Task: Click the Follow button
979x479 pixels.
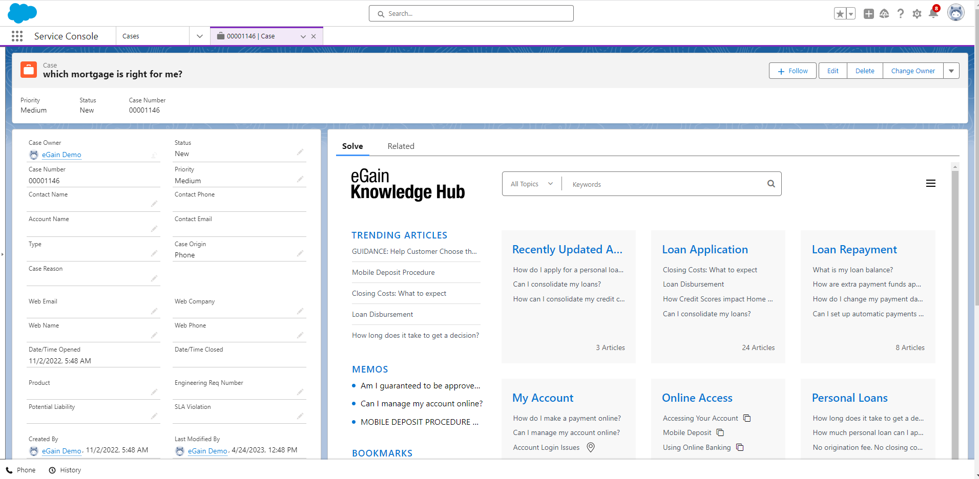Action: click(793, 71)
